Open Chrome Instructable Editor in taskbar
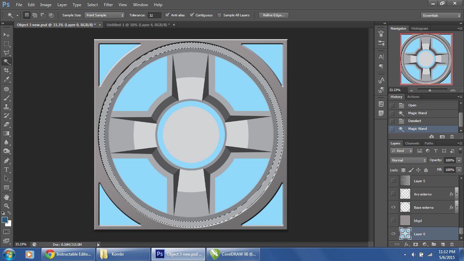Viewport: 464px width, 261px height. click(69, 254)
